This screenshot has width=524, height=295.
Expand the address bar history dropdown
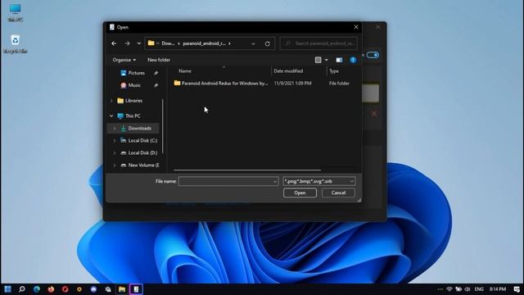[253, 43]
